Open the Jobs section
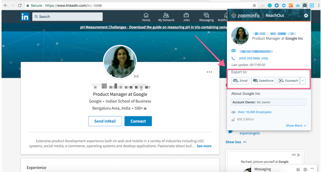The height and width of the screenshot is (172, 321). [186, 17]
